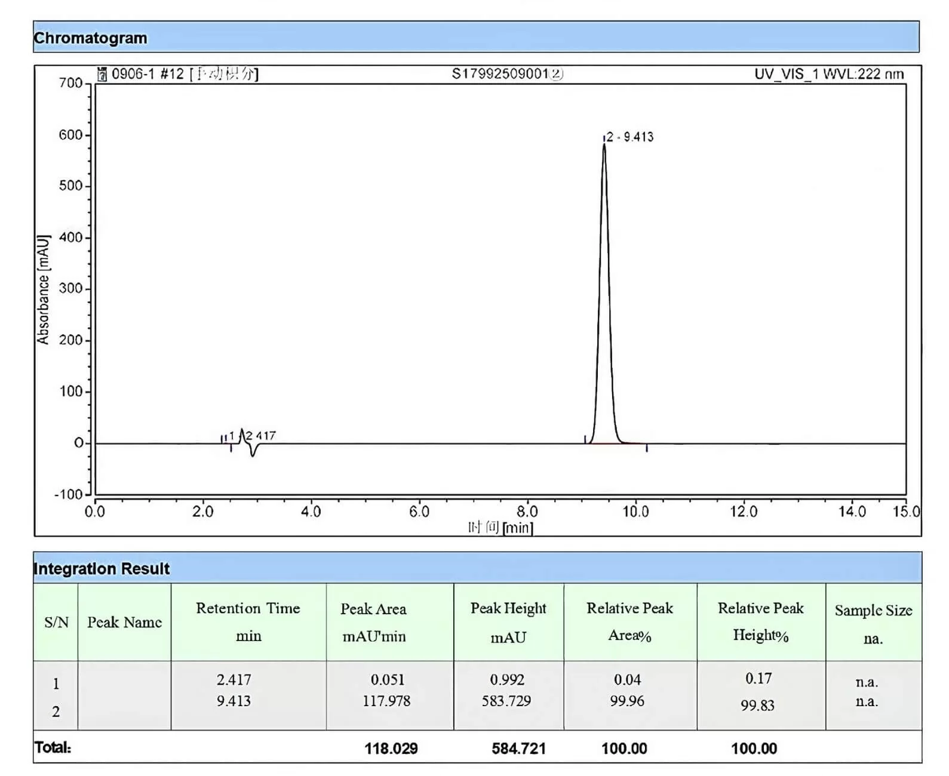Viewport: 949px width, 776px height.
Task: Click the 10.0 tick on time axis
Action: pyautogui.click(x=635, y=512)
